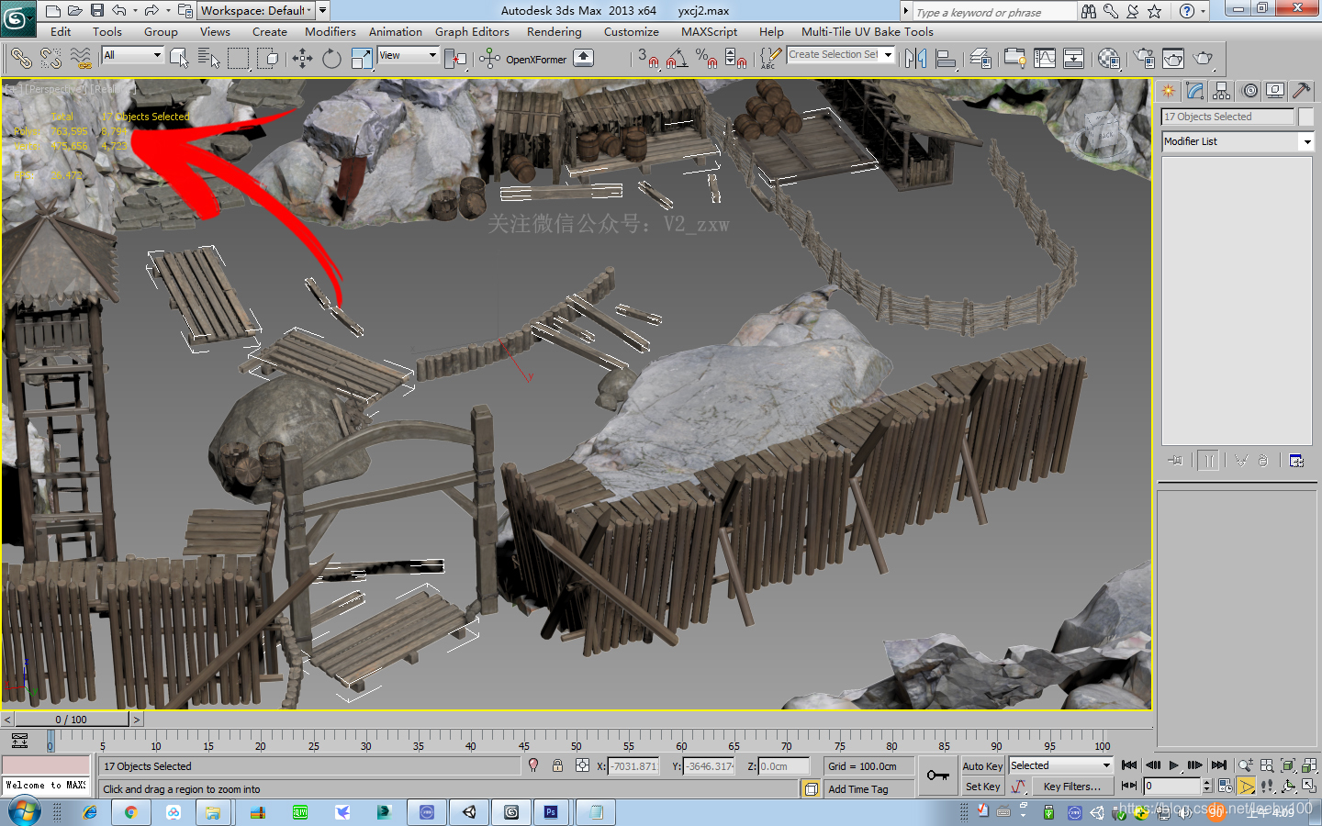Pick the Rectangular Selection Region tool
The height and width of the screenshot is (826, 1322).
238,59
